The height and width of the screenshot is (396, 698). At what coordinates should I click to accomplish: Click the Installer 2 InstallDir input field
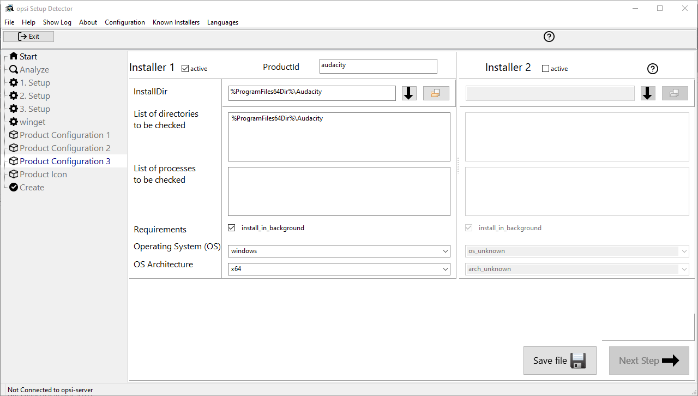[x=550, y=93]
